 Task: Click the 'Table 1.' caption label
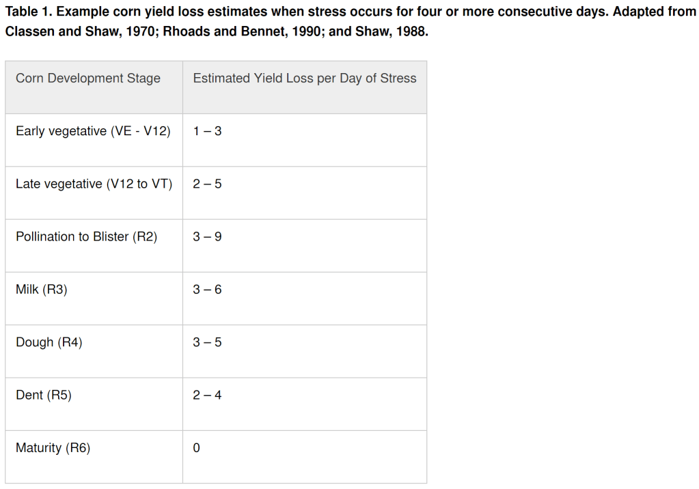tap(28, 12)
